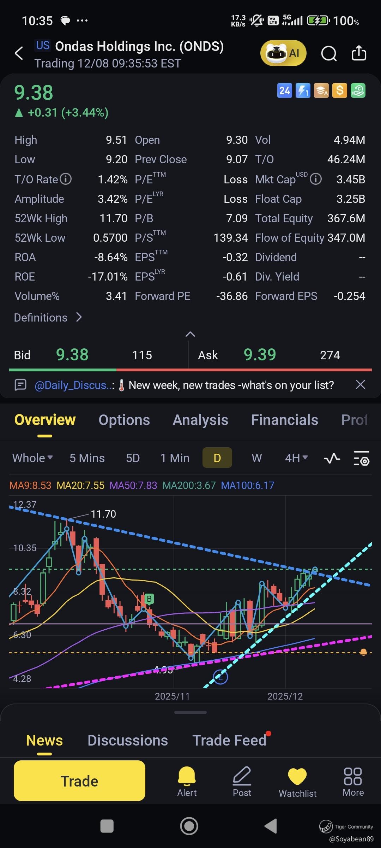Go back using the top-left arrow
The height and width of the screenshot is (848, 381).
19,53
